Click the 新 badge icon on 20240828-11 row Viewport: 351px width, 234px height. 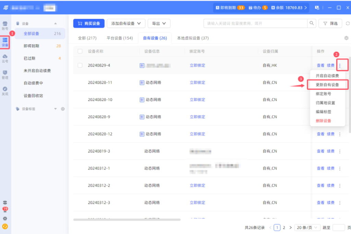142,83
